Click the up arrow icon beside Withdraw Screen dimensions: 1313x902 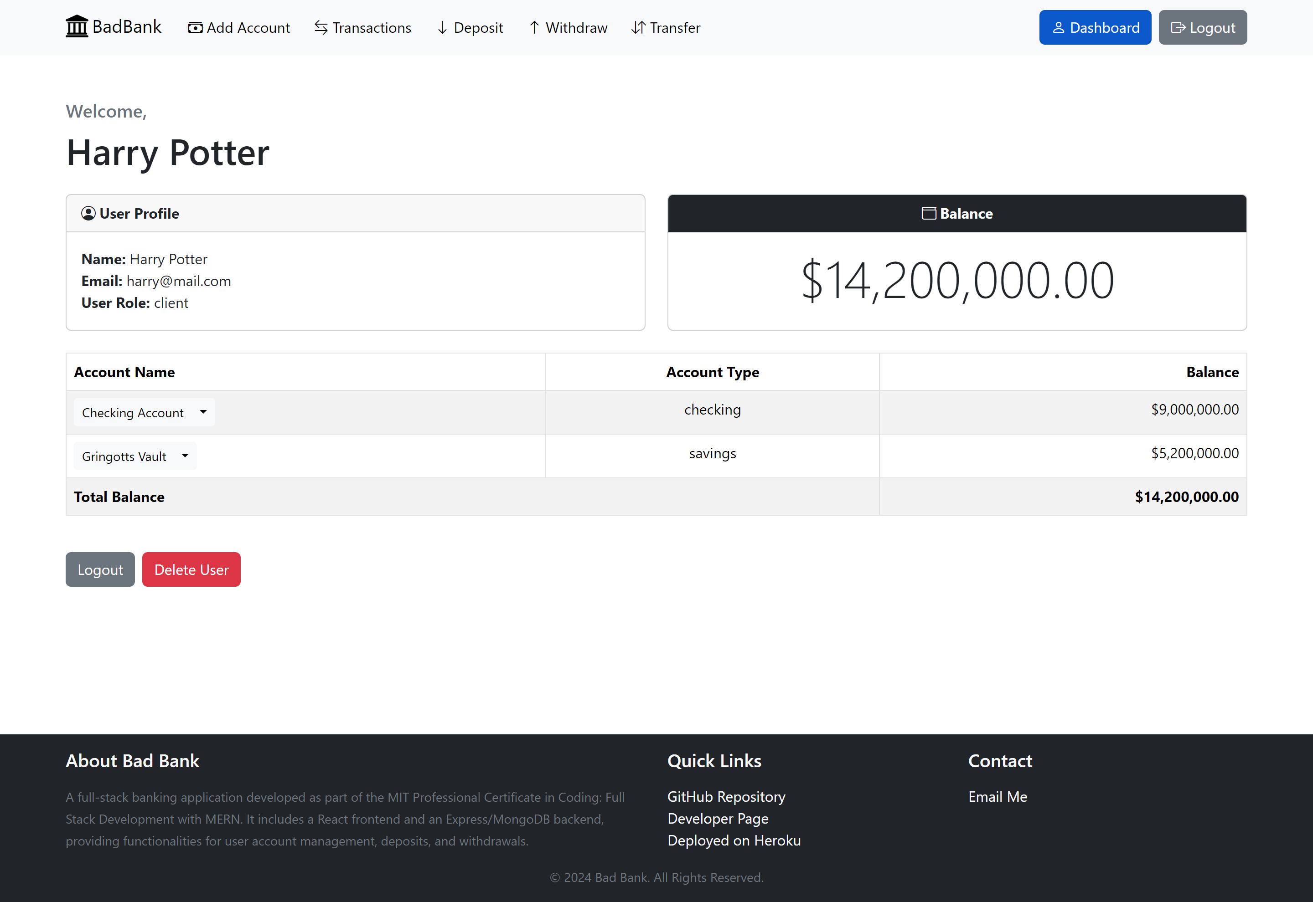534,28
